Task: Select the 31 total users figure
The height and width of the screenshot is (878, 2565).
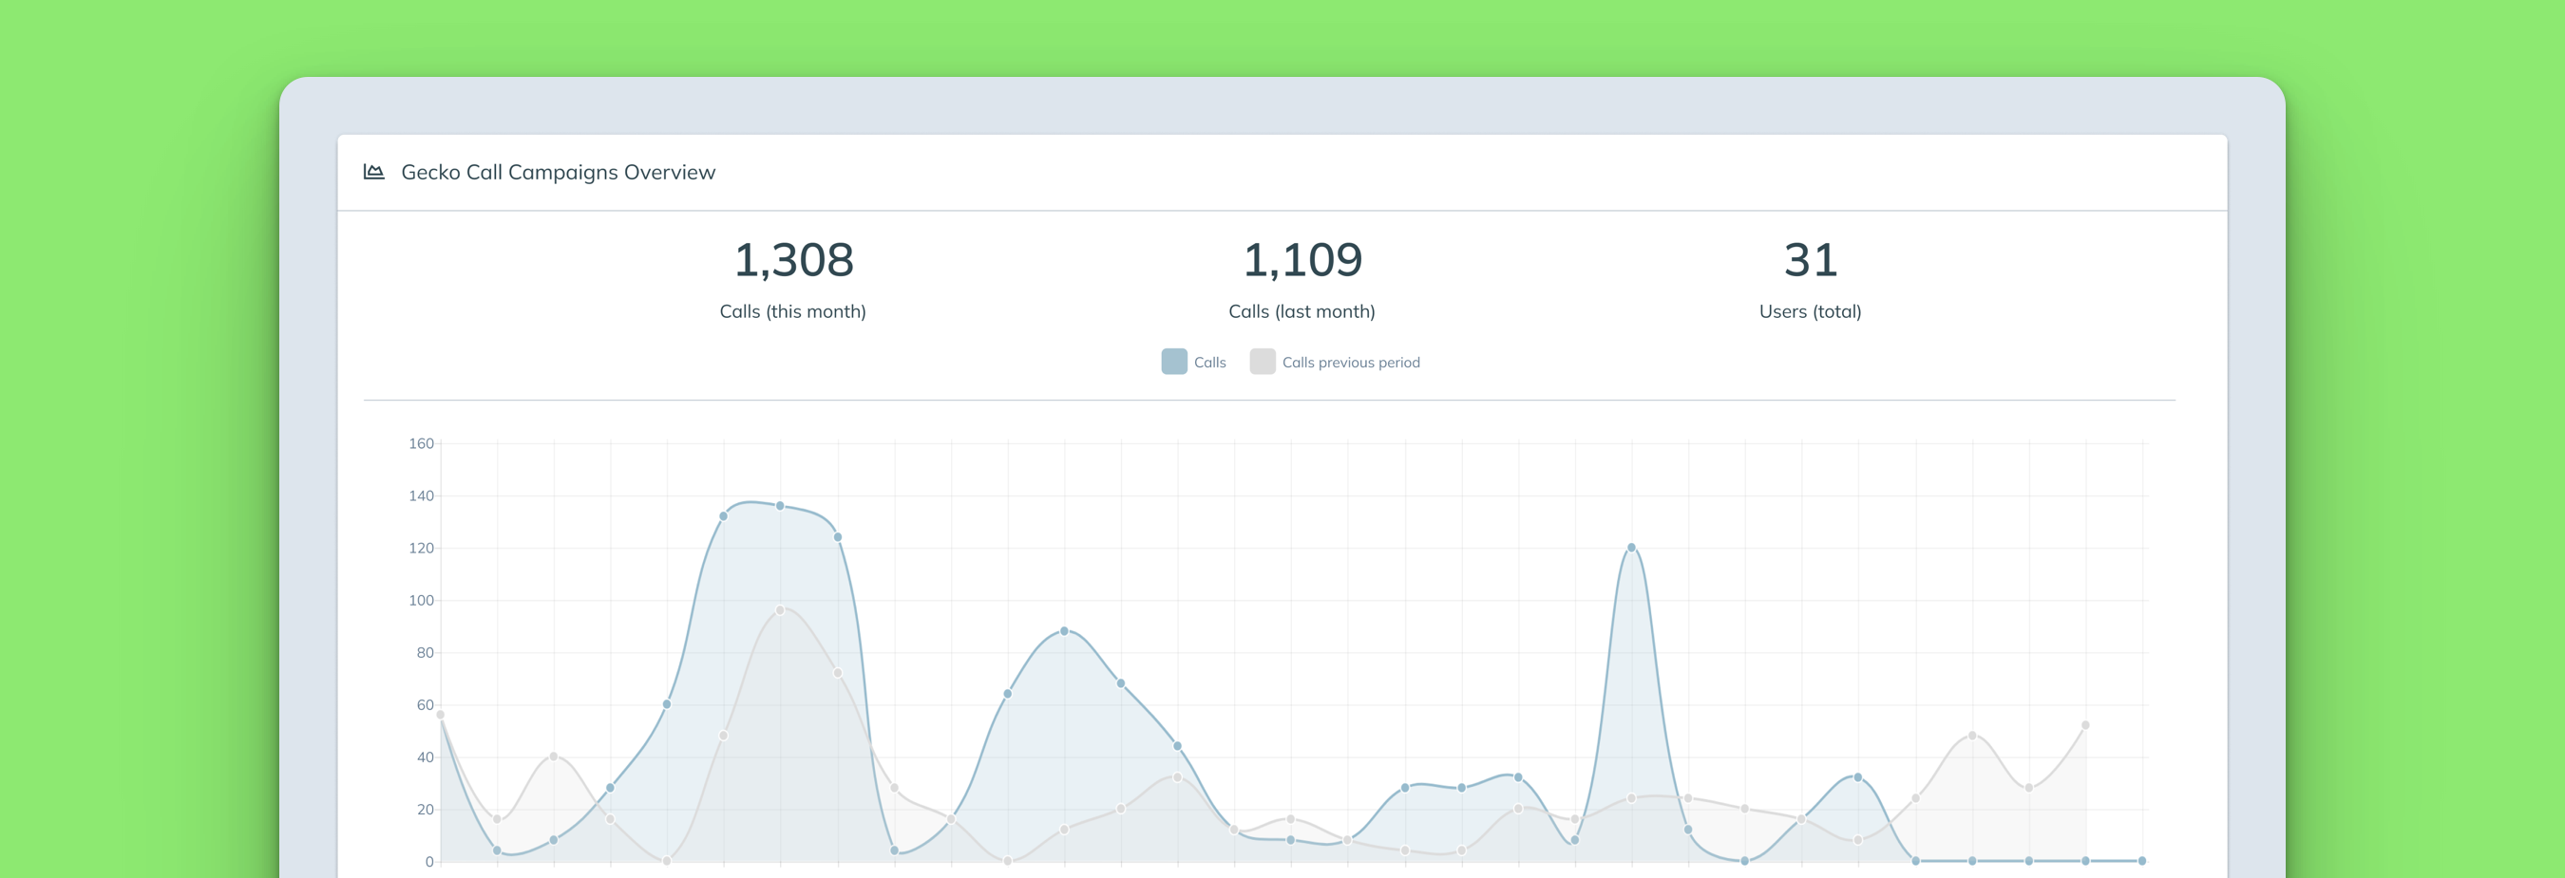Action: click(1811, 260)
